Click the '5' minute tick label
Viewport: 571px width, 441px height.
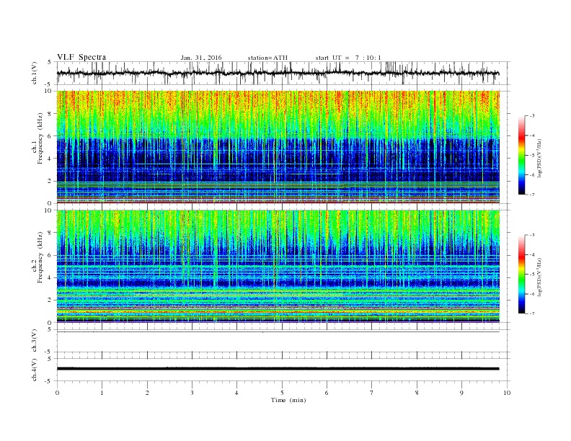point(282,393)
